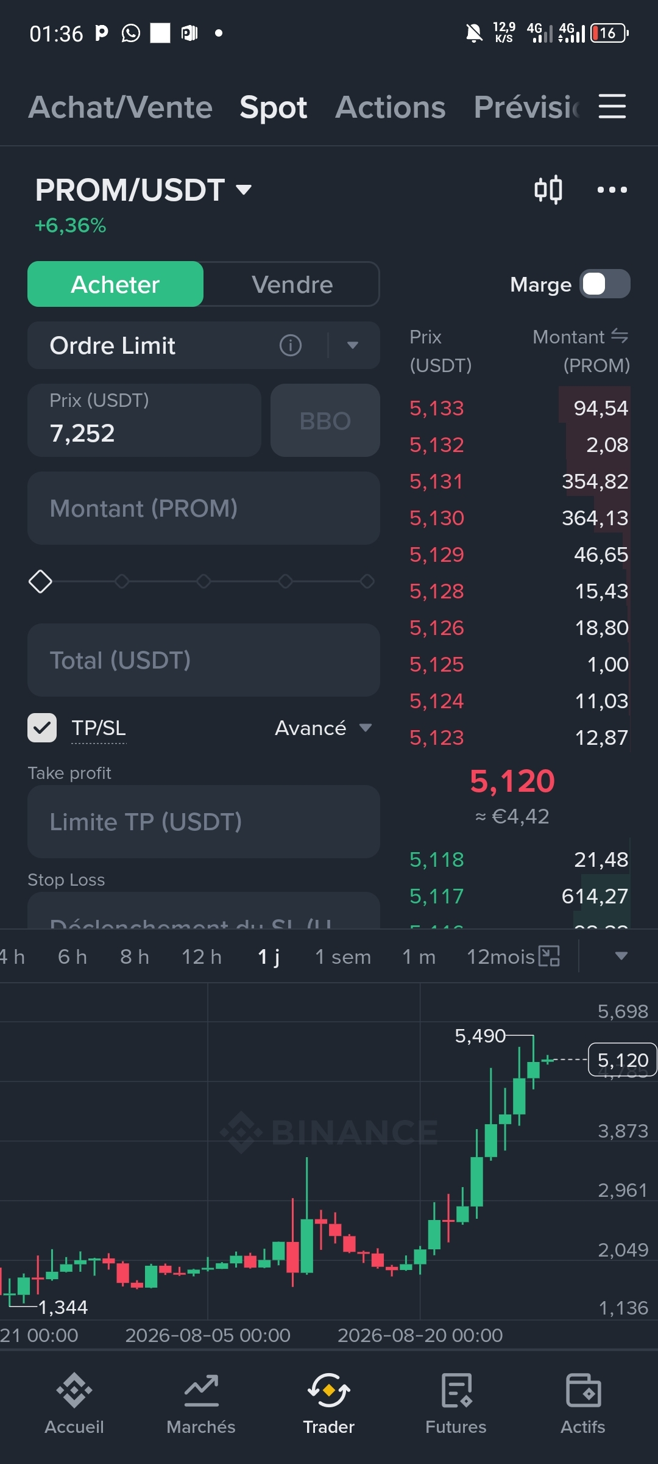Expand the Avancé TP/SL dropdown
This screenshot has width=658, height=1464.
(x=324, y=728)
